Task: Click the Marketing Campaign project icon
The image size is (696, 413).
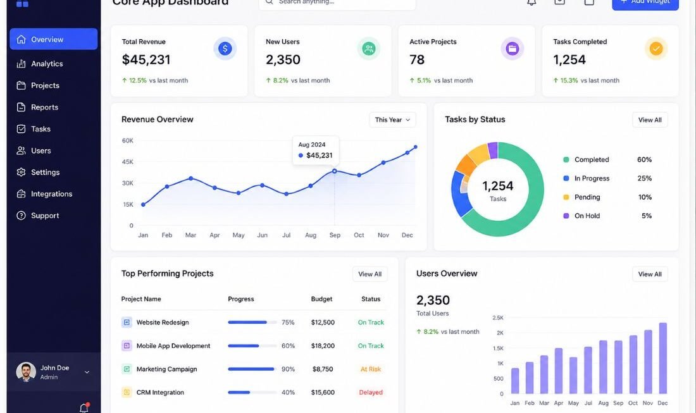Action: pyautogui.click(x=127, y=369)
